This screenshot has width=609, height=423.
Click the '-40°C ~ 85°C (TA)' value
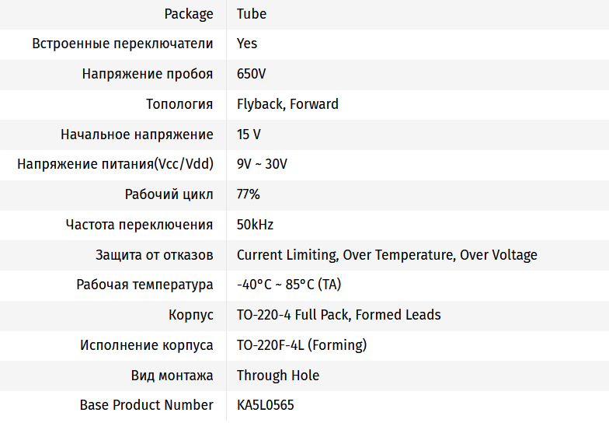point(289,285)
